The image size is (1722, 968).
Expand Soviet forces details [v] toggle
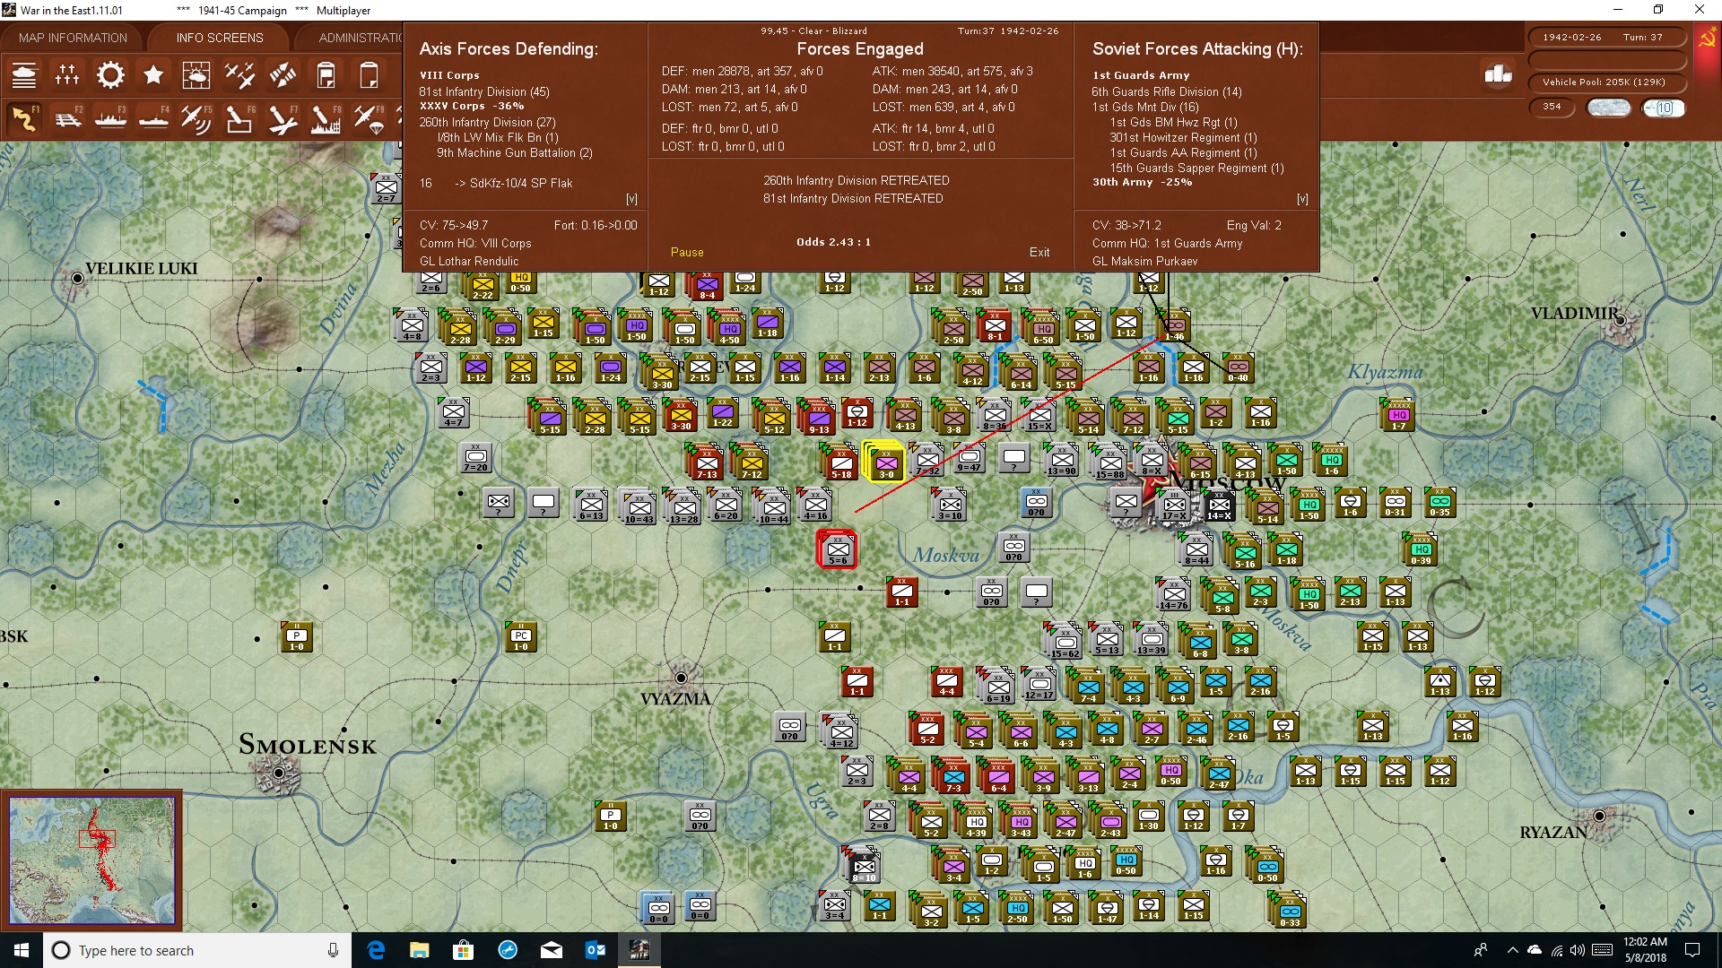[x=1302, y=199]
